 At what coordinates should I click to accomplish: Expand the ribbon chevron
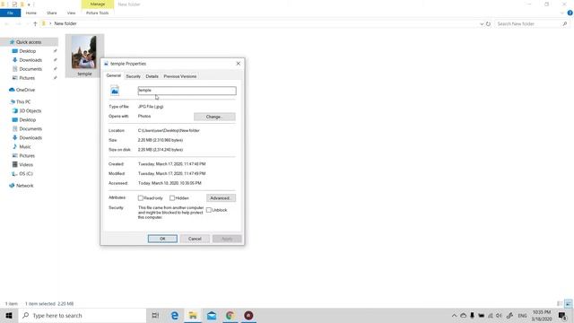[562, 13]
